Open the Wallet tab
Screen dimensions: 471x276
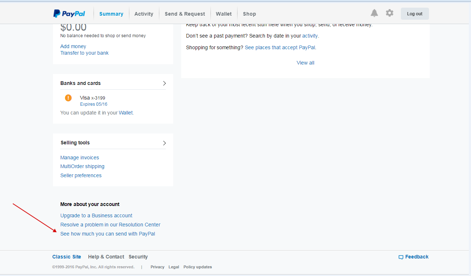pos(224,14)
